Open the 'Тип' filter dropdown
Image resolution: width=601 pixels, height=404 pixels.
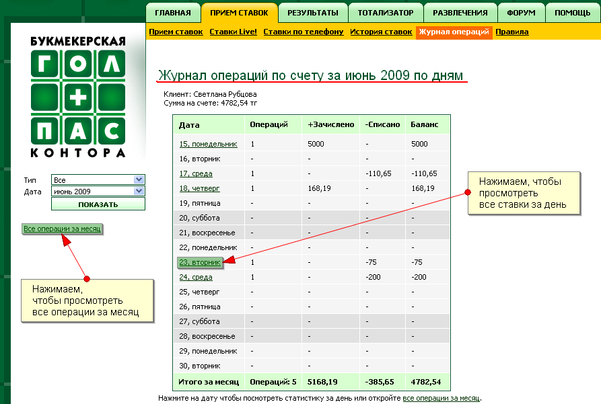[x=98, y=179]
